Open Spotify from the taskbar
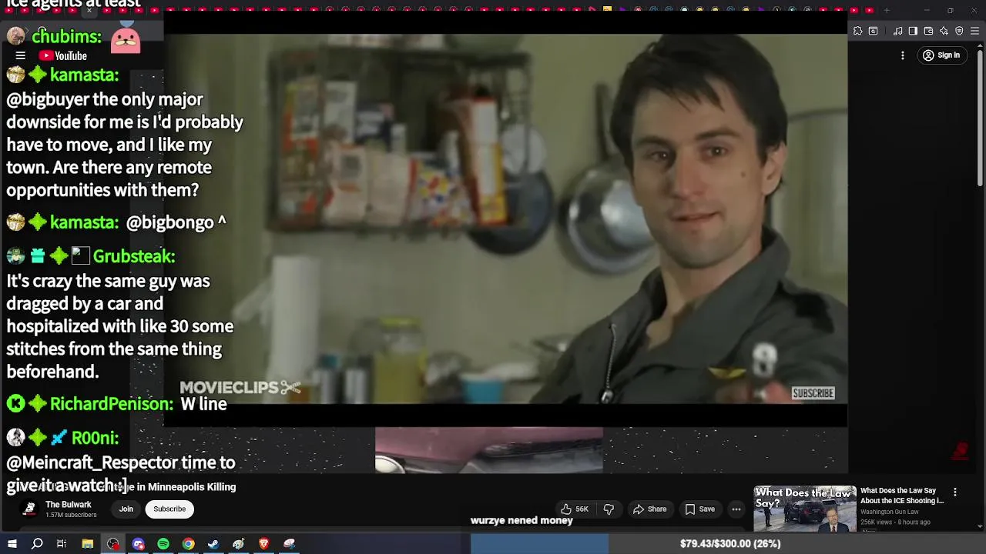The width and height of the screenshot is (986, 554). (x=163, y=544)
